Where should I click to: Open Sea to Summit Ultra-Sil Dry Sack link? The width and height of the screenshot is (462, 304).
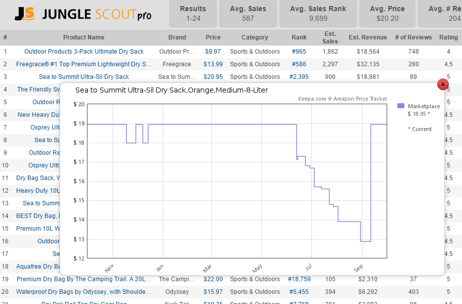84,77
